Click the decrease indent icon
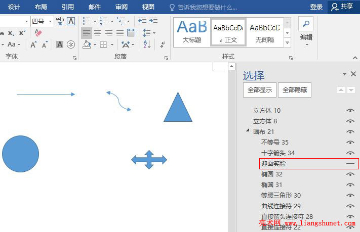Viewport: 360px width, 232px height. tap(142, 21)
